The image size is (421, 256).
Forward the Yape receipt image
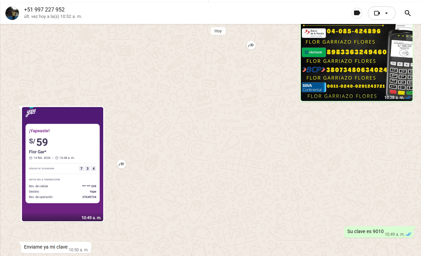click(x=121, y=164)
